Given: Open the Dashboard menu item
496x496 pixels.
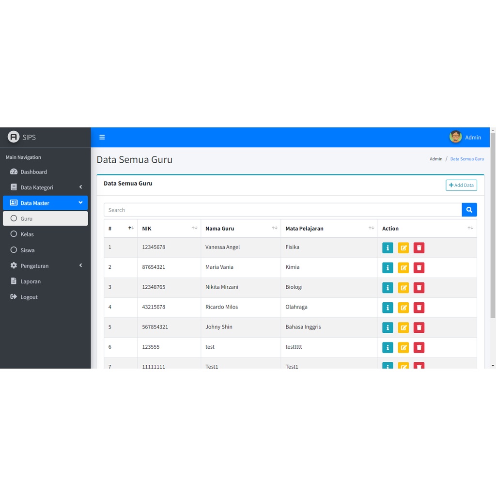Looking at the screenshot, I should click(x=33, y=172).
